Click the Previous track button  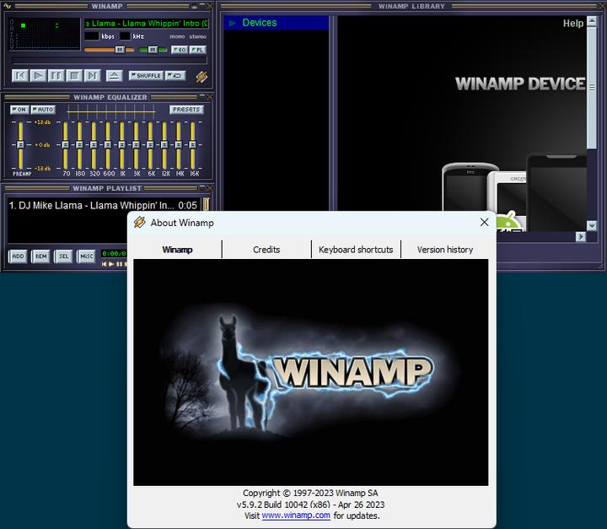(x=20, y=76)
